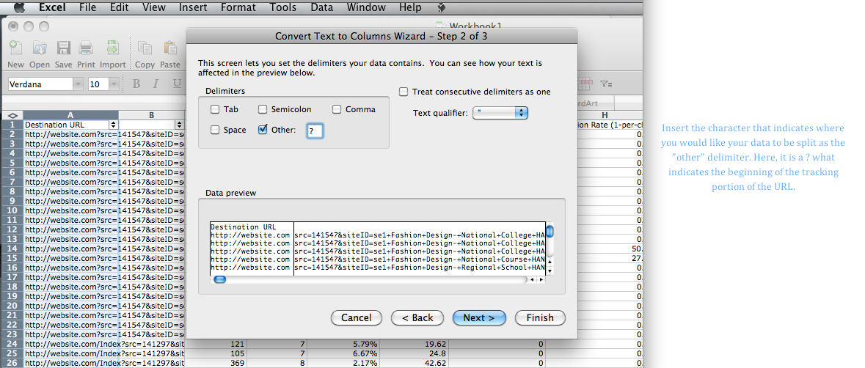Click the Workbook1 document icon in title bar

440,26
